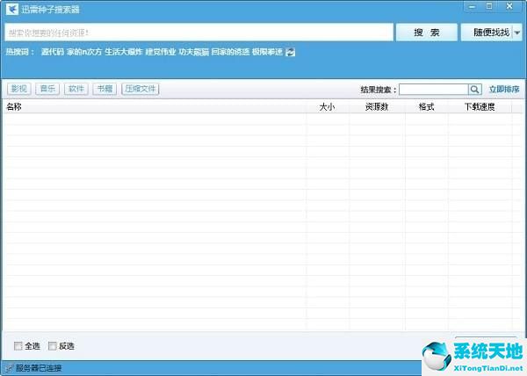Screen dimensions: 527x376
Task: Click the 服务器已连接 status text
Action: coord(39,368)
